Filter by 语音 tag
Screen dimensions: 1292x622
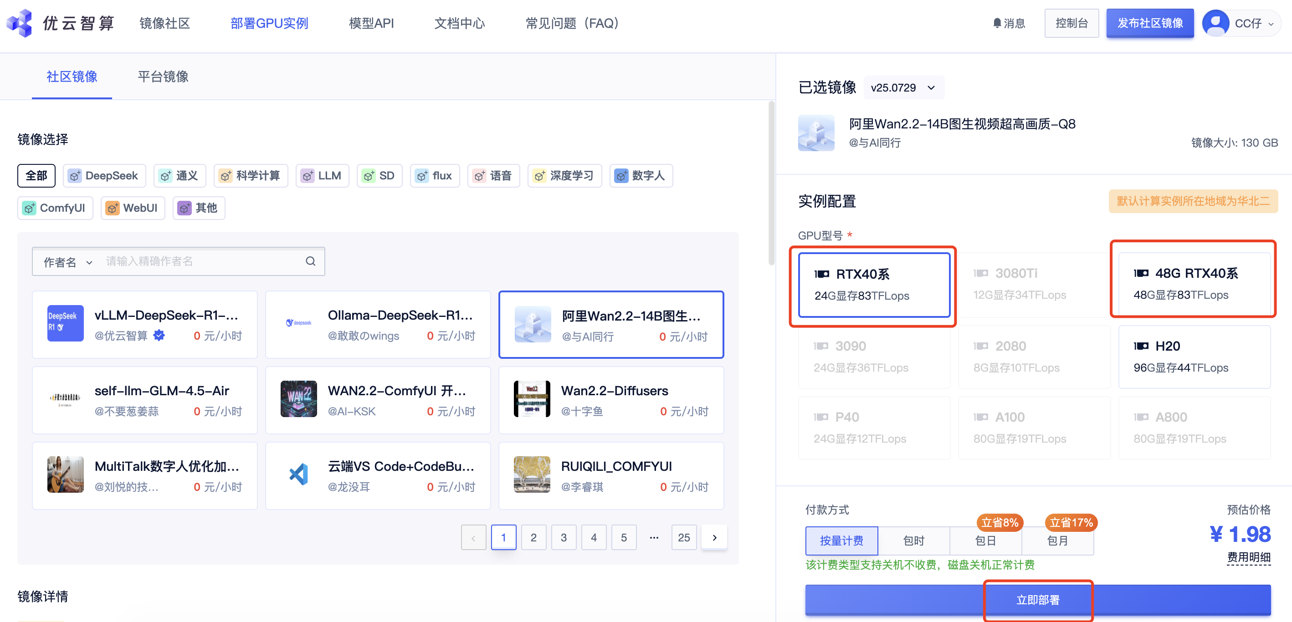coord(493,176)
